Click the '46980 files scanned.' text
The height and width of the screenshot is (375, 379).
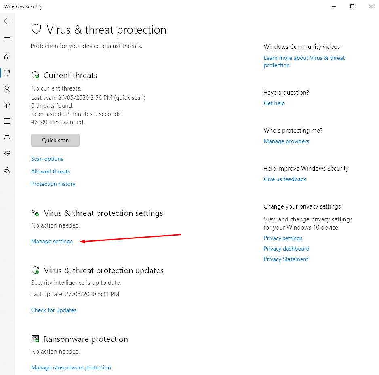pos(58,122)
